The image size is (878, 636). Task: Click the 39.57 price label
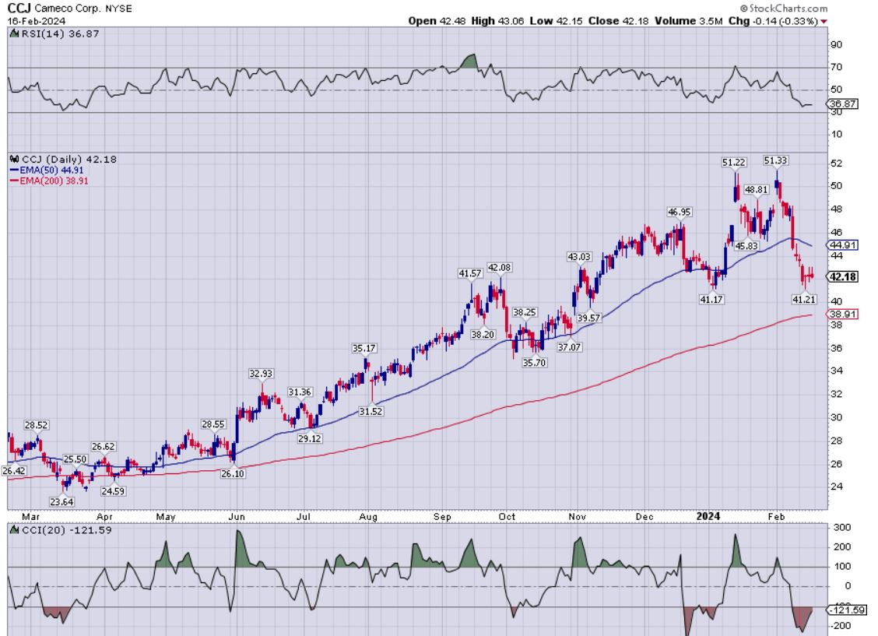tap(588, 318)
